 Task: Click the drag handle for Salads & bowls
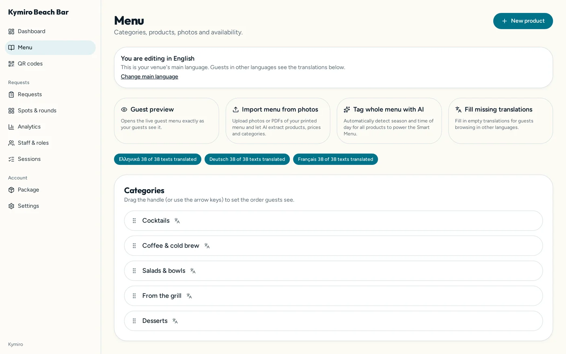[134, 271]
